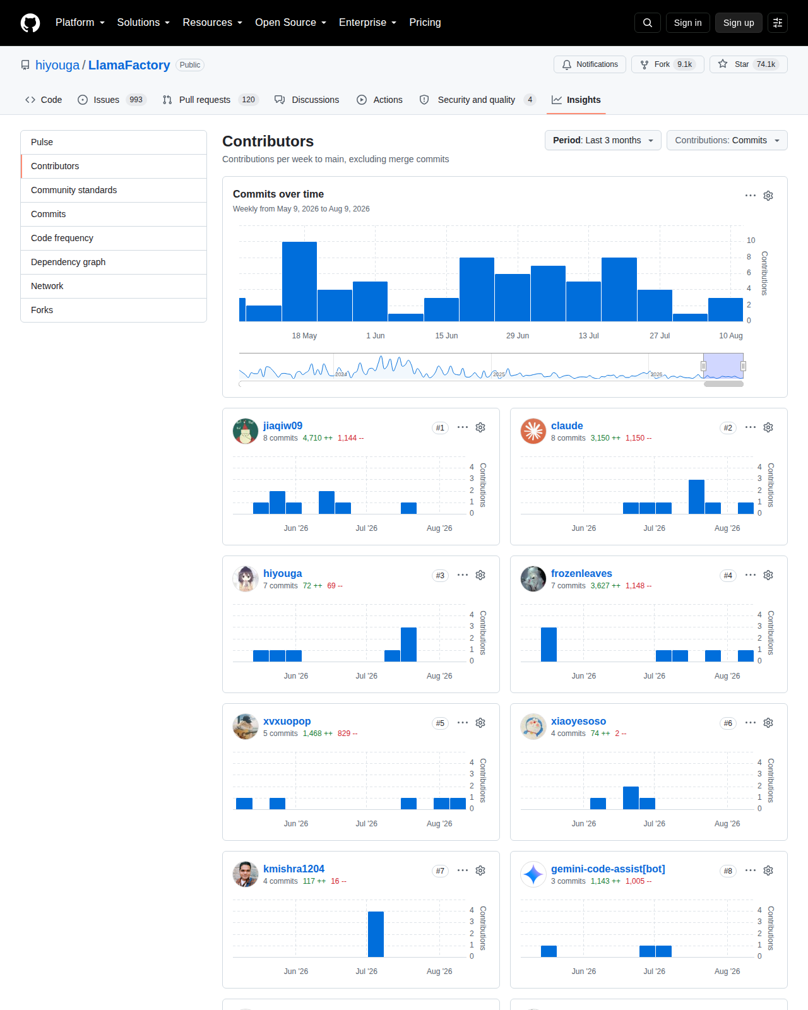Click the Sign in button

pos(687,23)
